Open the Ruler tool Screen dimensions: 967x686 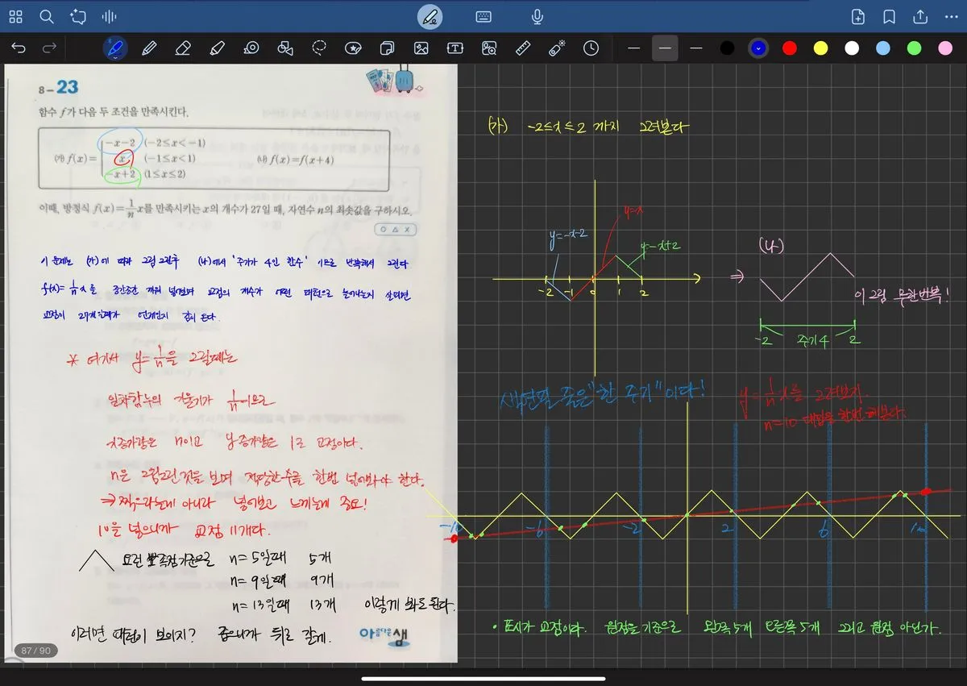coord(524,48)
